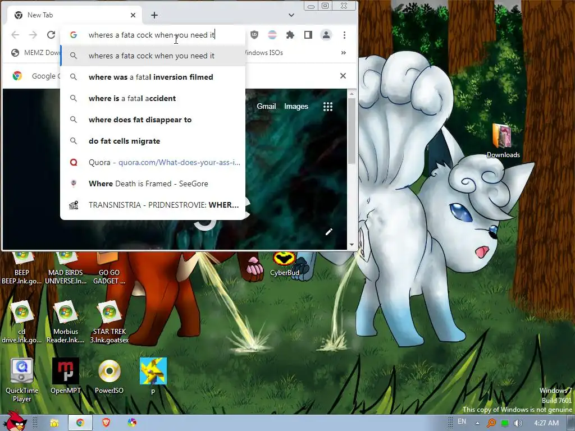Expand hidden system tray icons

pos(477,423)
